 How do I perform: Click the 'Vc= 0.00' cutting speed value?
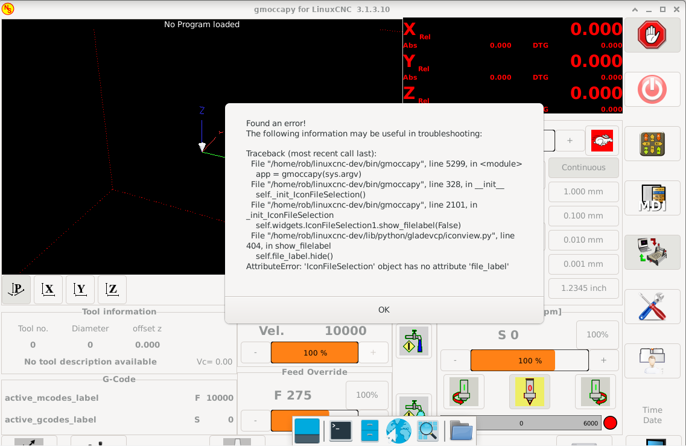pyautogui.click(x=214, y=362)
